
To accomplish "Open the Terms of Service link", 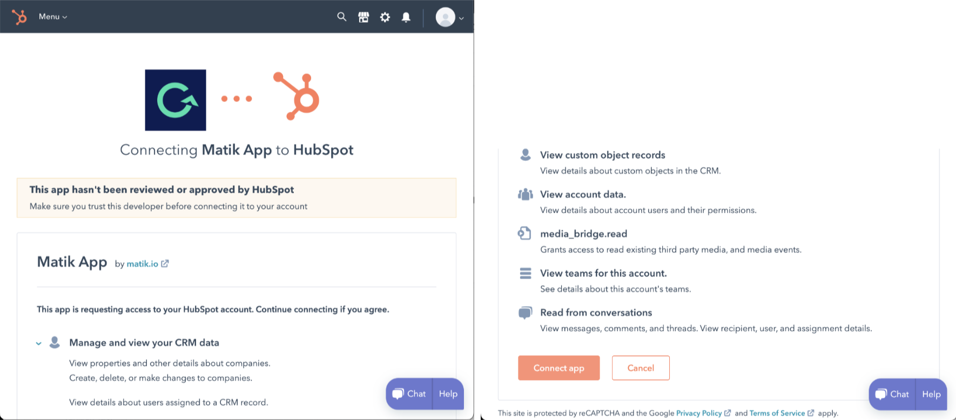I will coord(777,413).
